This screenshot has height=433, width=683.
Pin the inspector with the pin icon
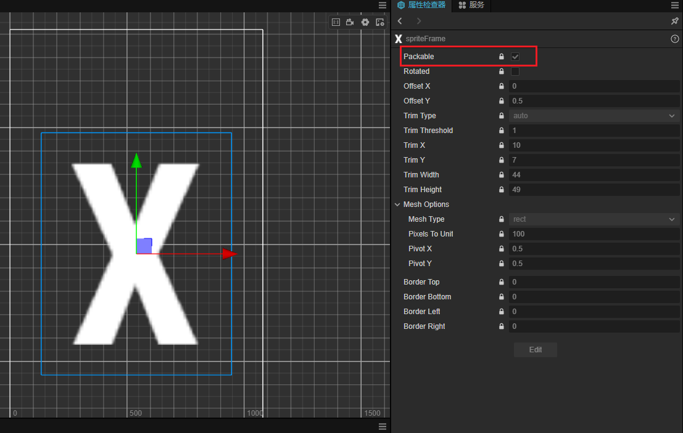click(675, 21)
